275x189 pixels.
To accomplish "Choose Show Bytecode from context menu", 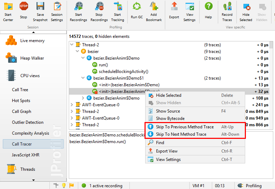I will tap(195, 119).
